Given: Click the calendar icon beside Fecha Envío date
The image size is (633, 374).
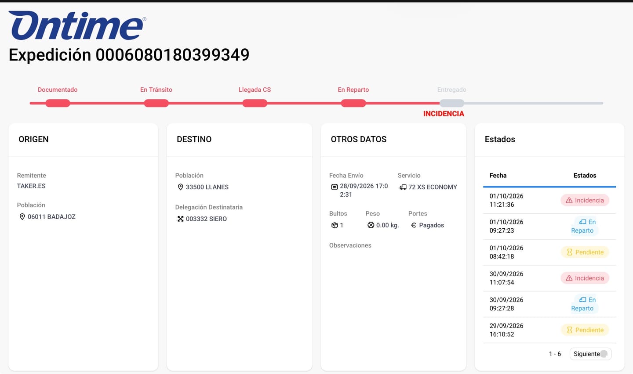Looking at the screenshot, I should pos(335,187).
